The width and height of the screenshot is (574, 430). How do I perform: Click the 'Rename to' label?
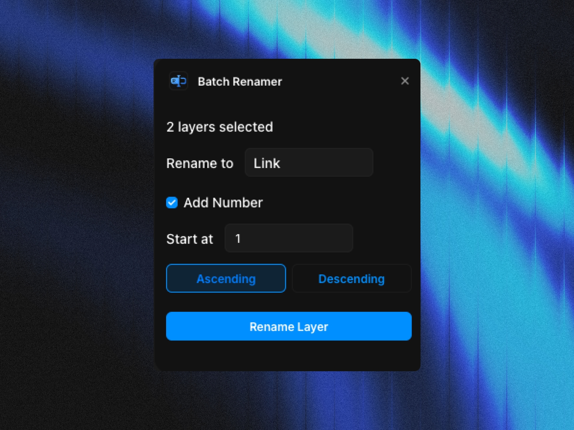[x=200, y=163]
